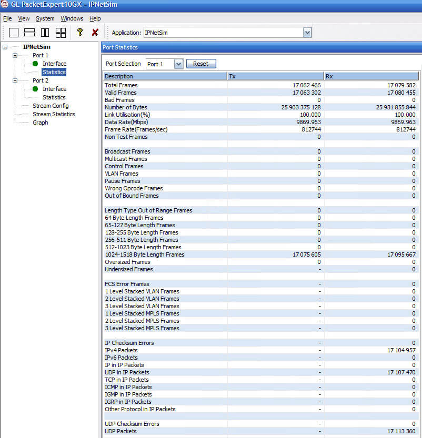Image resolution: width=422 pixels, height=438 pixels.
Task: Collapse the Port 1 tree node
Action: [x=15, y=55]
